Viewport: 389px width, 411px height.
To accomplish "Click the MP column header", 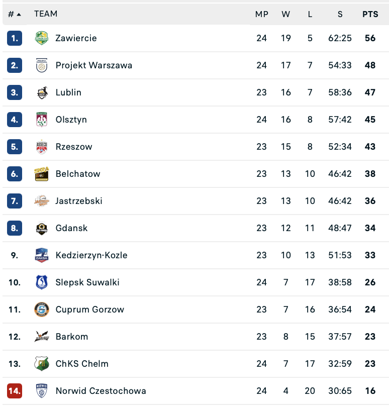I will click(262, 14).
